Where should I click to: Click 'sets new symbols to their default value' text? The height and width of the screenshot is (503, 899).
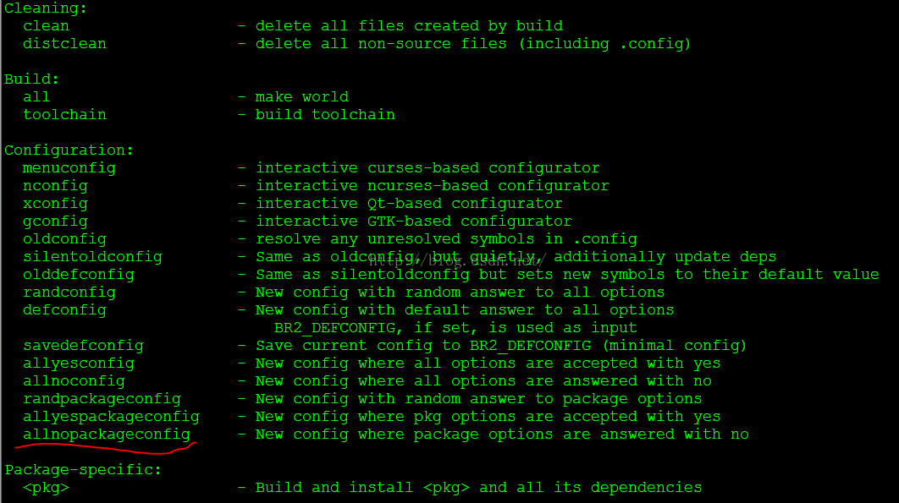pyautogui.click(x=698, y=275)
